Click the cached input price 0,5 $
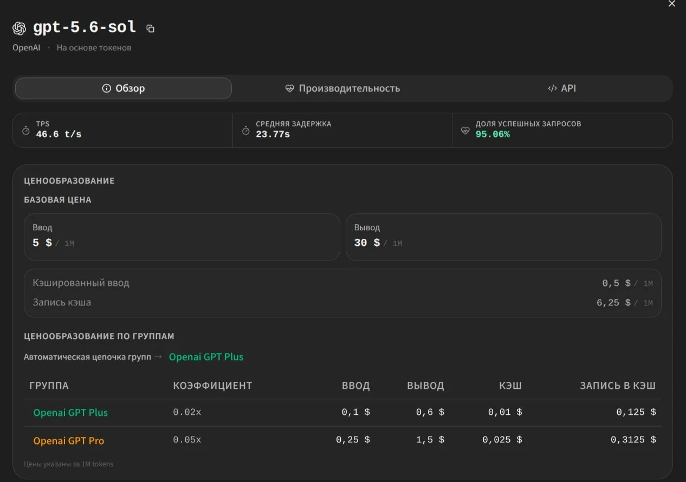Screen dimensions: 686x482 [616, 283]
